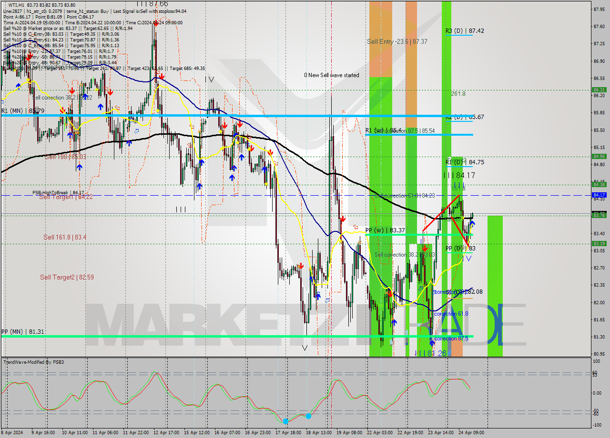Click the green 84.36 price tag
Image resolution: width=610 pixels, height=438 pixels.
point(599,184)
